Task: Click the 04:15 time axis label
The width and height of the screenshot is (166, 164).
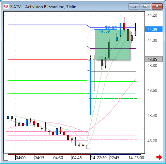Action: [39, 158]
